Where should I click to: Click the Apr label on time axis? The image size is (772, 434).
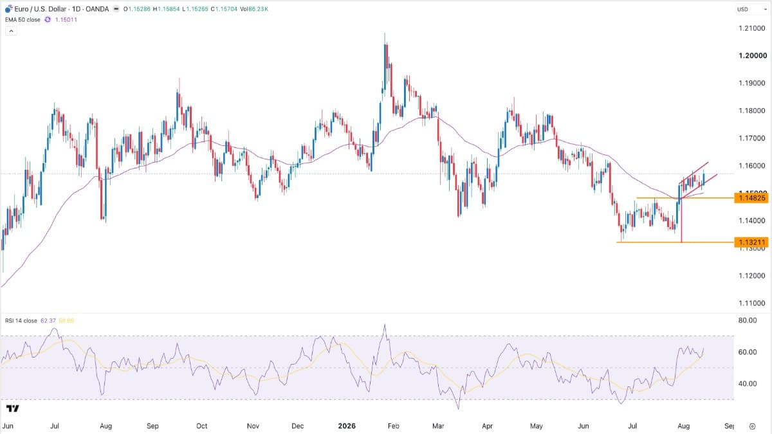[487, 426]
